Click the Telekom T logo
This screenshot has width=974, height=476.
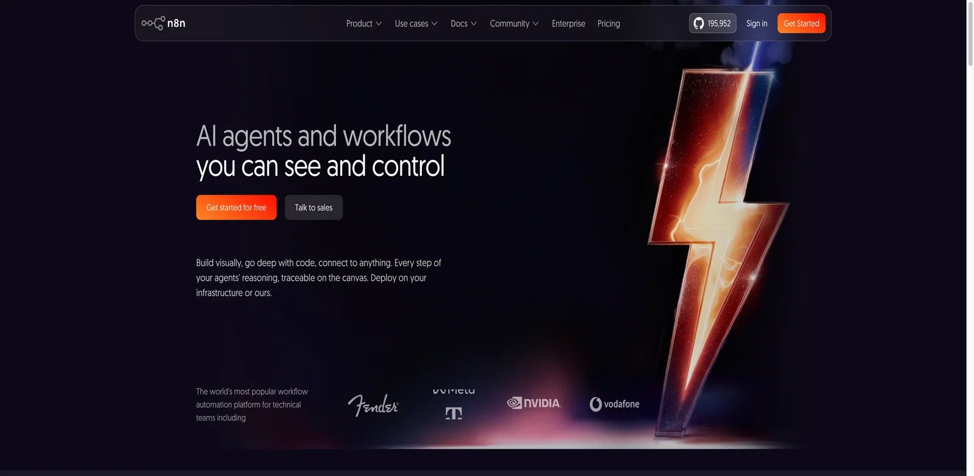point(454,414)
